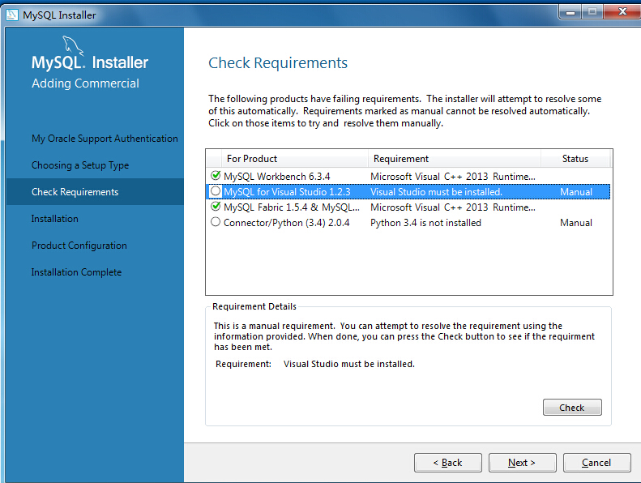Click the empty circle beside MySQL for Visual Studio
Screen dimensions: 641x483
[216, 191]
